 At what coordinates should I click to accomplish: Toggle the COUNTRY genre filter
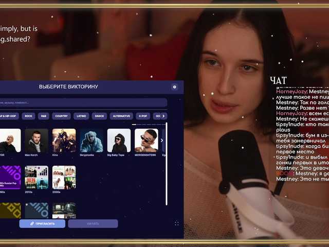tap(62, 116)
